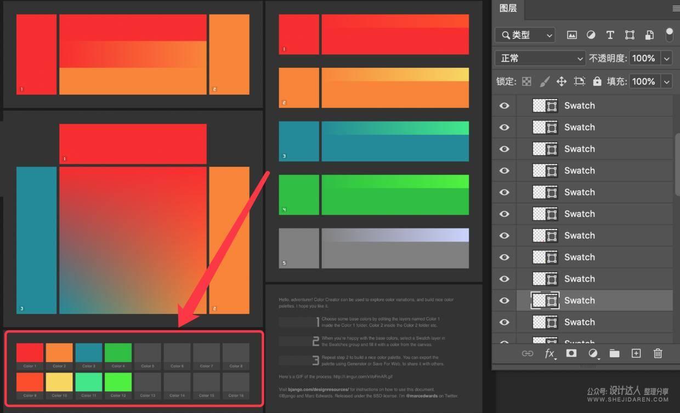Open the 类型 filter dropdown

(525, 35)
